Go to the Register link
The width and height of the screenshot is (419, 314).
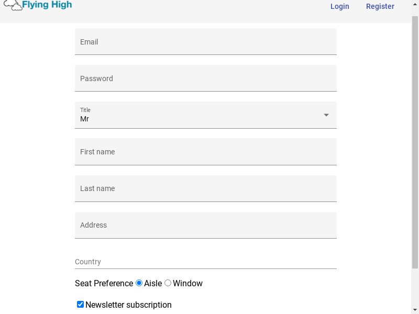[x=380, y=6]
